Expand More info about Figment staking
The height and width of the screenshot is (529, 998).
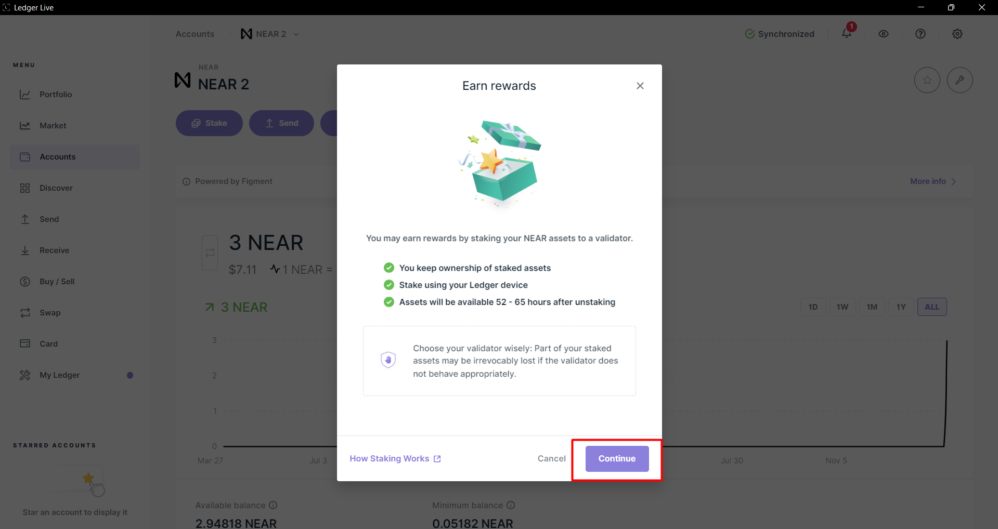pyautogui.click(x=932, y=181)
